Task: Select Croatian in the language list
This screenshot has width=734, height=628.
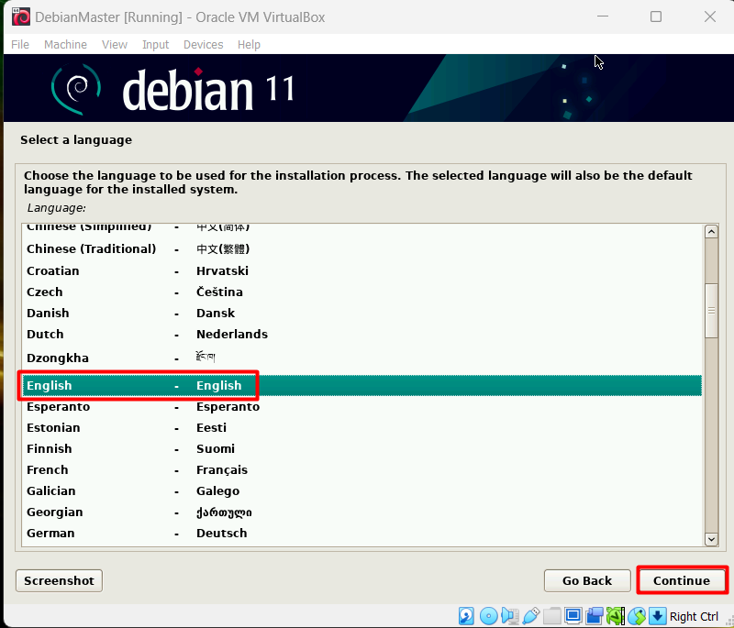Action: (x=361, y=270)
